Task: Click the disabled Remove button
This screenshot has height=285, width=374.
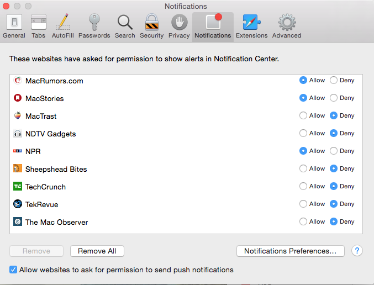Action: pos(36,251)
